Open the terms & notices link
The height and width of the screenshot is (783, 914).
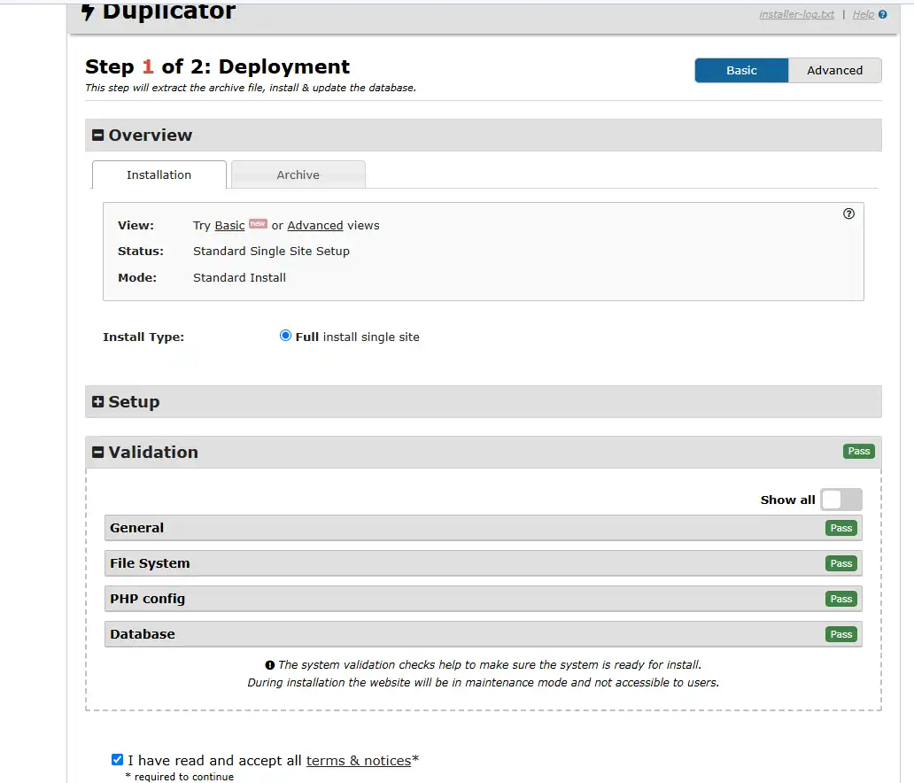pos(359,761)
